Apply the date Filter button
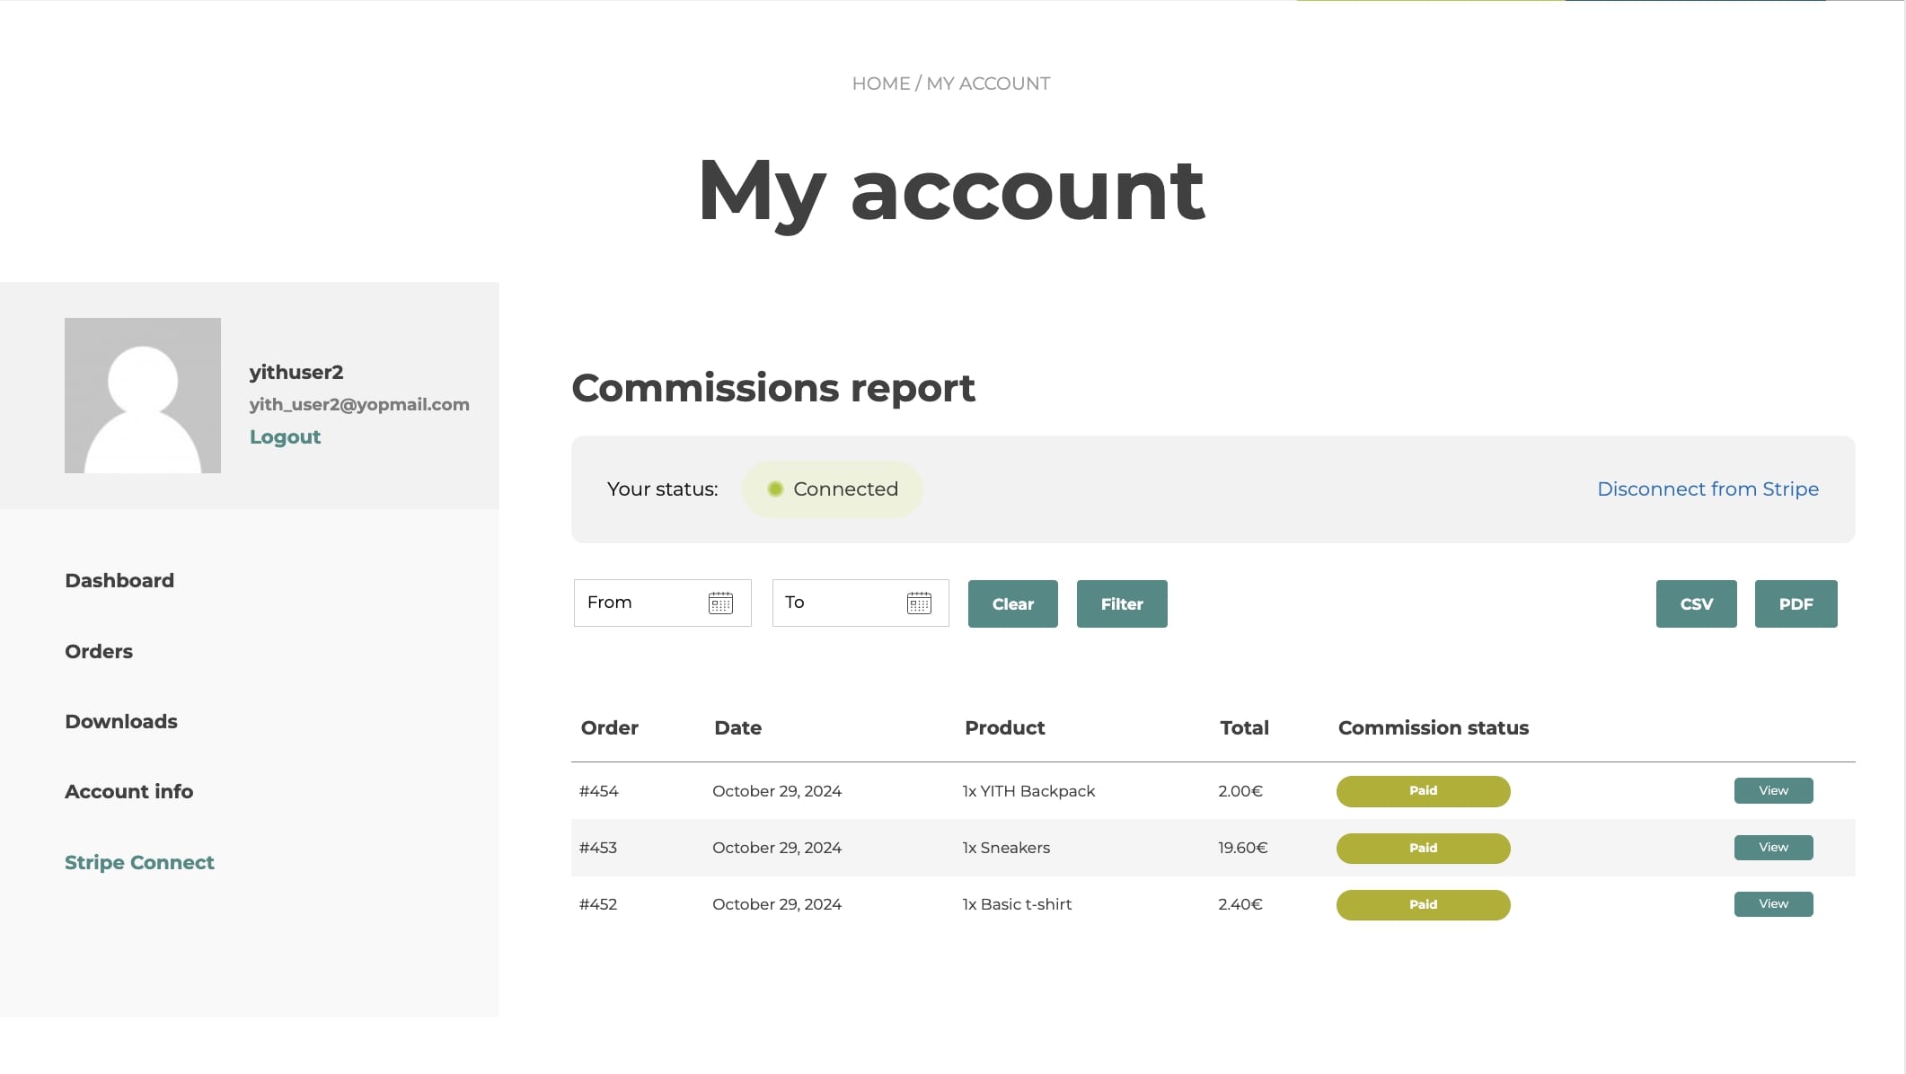This screenshot has width=1906, height=1074. coord(1122,603)
